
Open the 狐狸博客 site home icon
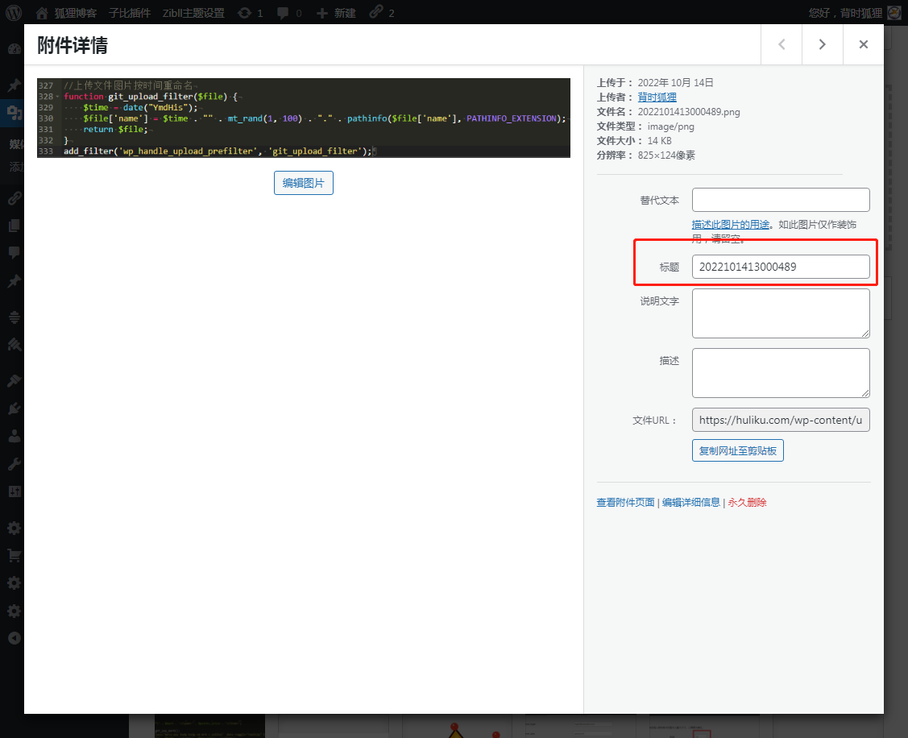click(x=42, y=13)
